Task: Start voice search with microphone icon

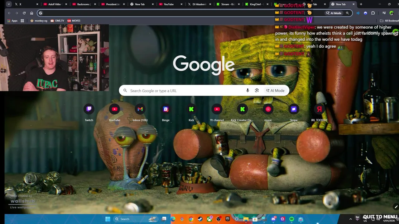Action: point(248,91)
